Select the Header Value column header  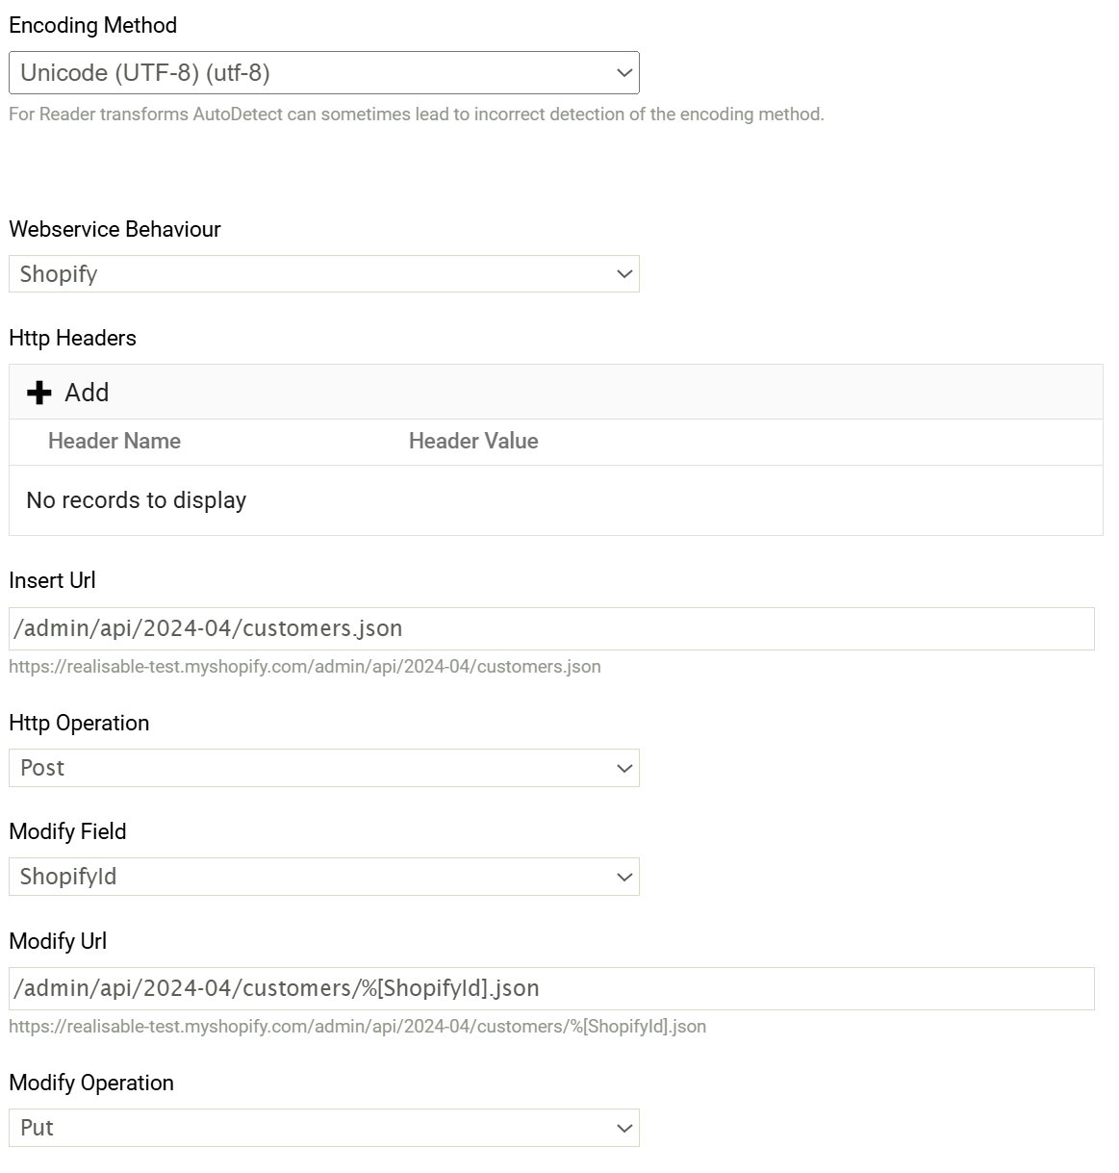pyautogui.click(x=473, y=441)
